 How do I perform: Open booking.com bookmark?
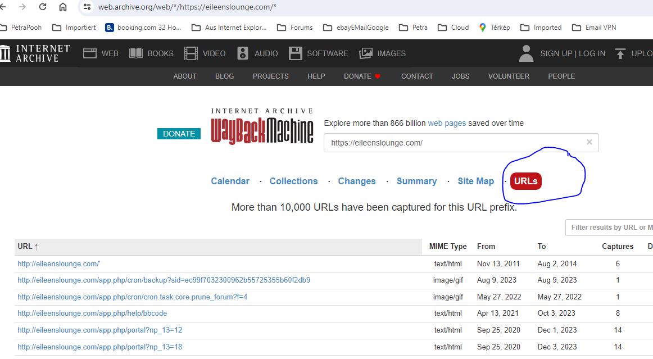(x=143, y=28)
